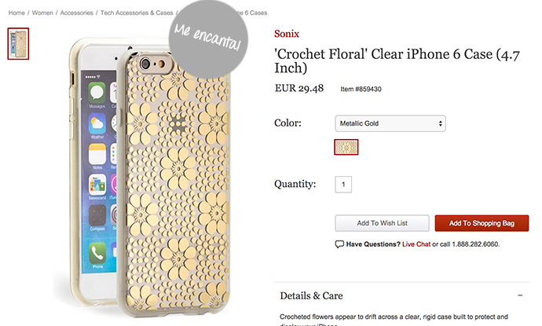Open the Sonix brand link
Image resolution: width=542 pixels, height=326 pixels.
click(285, 34)
